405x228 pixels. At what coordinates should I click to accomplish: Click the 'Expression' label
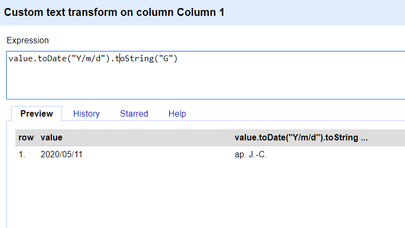[27, 41]
